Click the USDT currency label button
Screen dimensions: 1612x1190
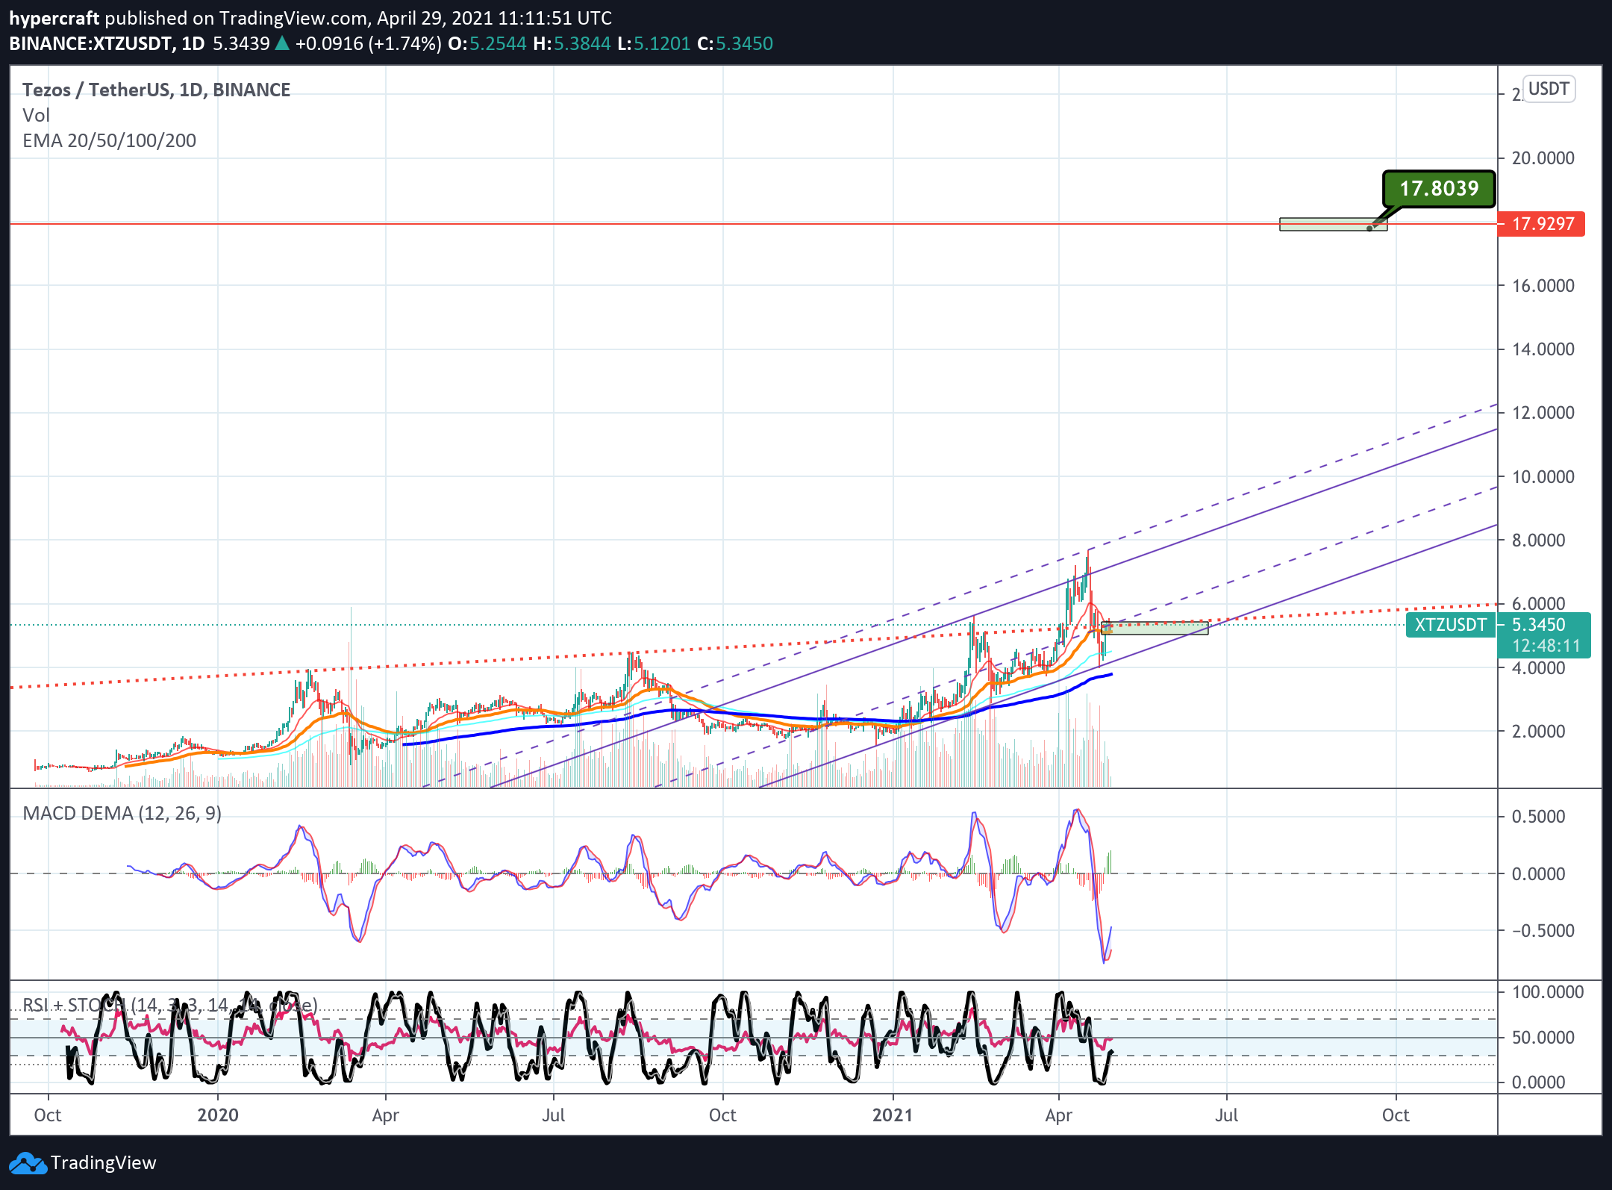coord(1549,89)
